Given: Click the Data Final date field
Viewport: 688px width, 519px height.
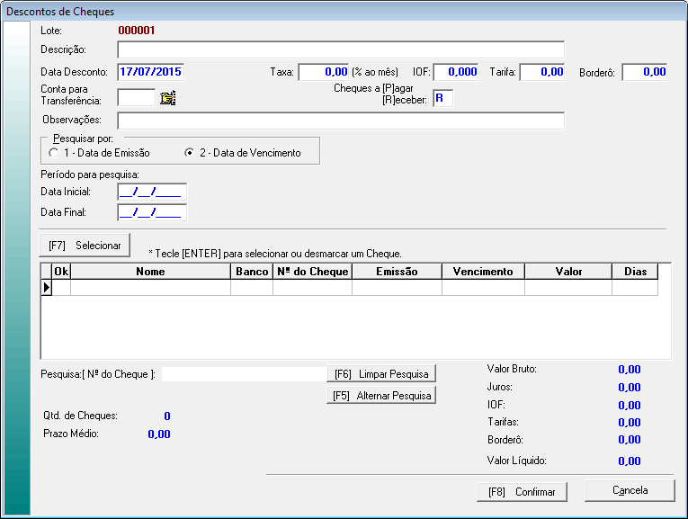Looking at the screenshot, I should coord(150,213).
